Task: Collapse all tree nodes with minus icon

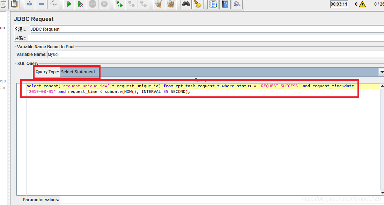Action: coord(42,4)
